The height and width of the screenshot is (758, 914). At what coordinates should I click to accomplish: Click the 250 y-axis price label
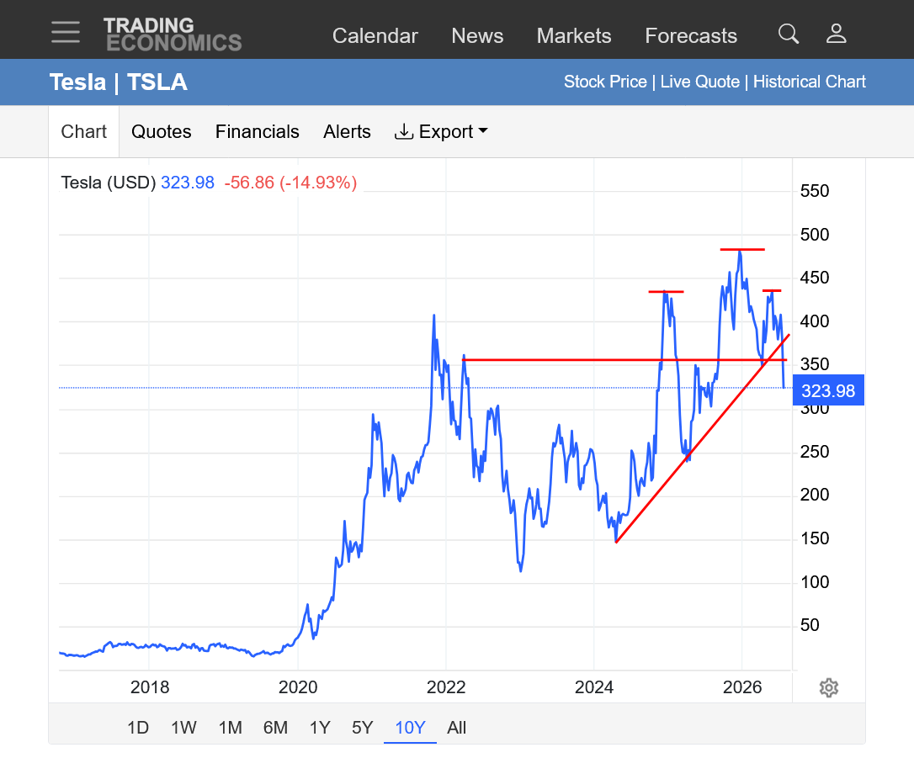tap(815, 452)
